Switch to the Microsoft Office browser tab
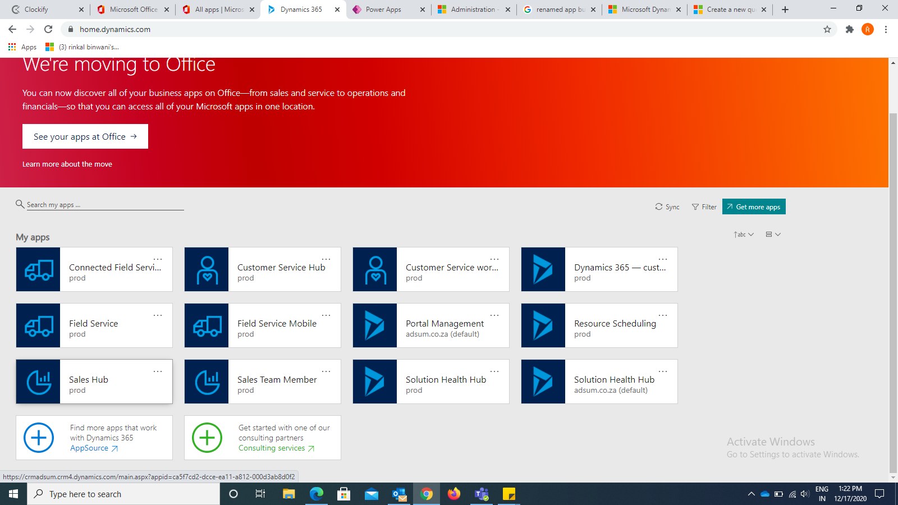 (132, 10)
